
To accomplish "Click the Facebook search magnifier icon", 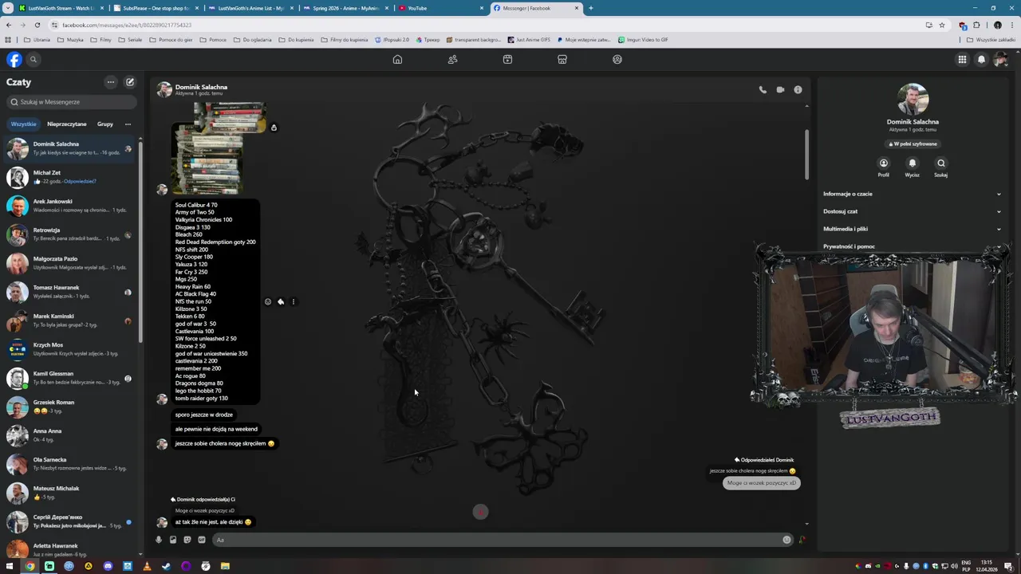I will (34, 60).
